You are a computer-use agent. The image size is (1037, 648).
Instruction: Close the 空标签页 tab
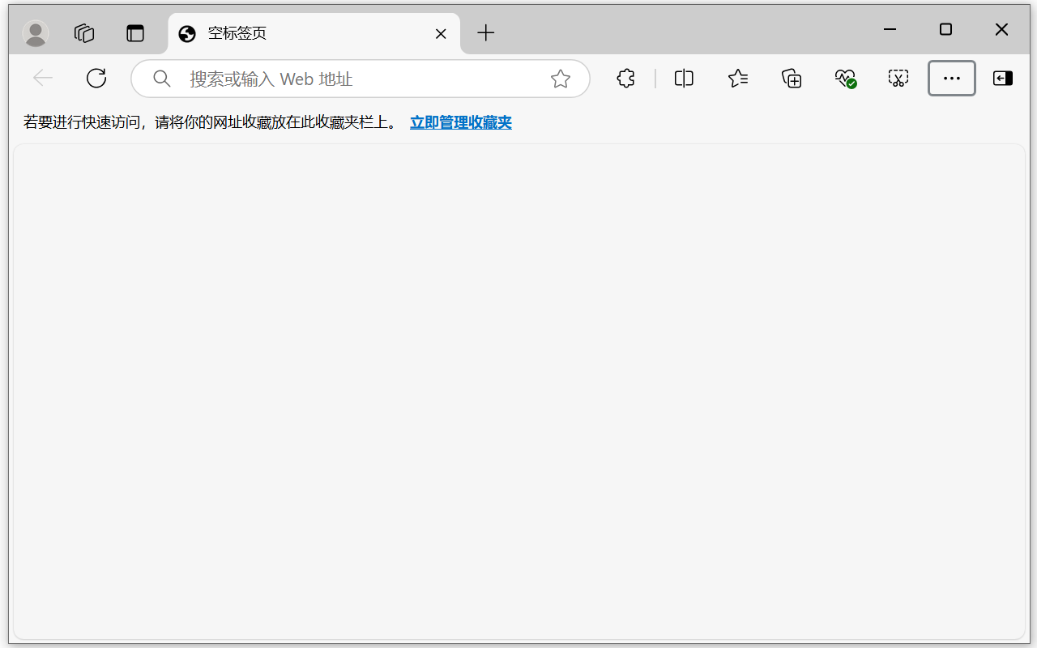[441, 33]
